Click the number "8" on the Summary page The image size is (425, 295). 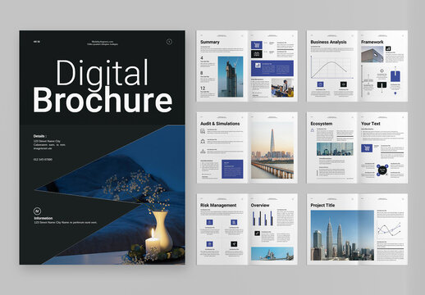coord(202,73)
